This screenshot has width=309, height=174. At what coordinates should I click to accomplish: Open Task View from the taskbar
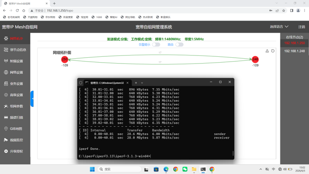point(146,169)
